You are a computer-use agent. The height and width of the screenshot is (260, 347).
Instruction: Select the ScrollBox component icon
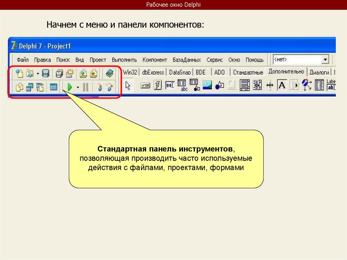[245, 85]
